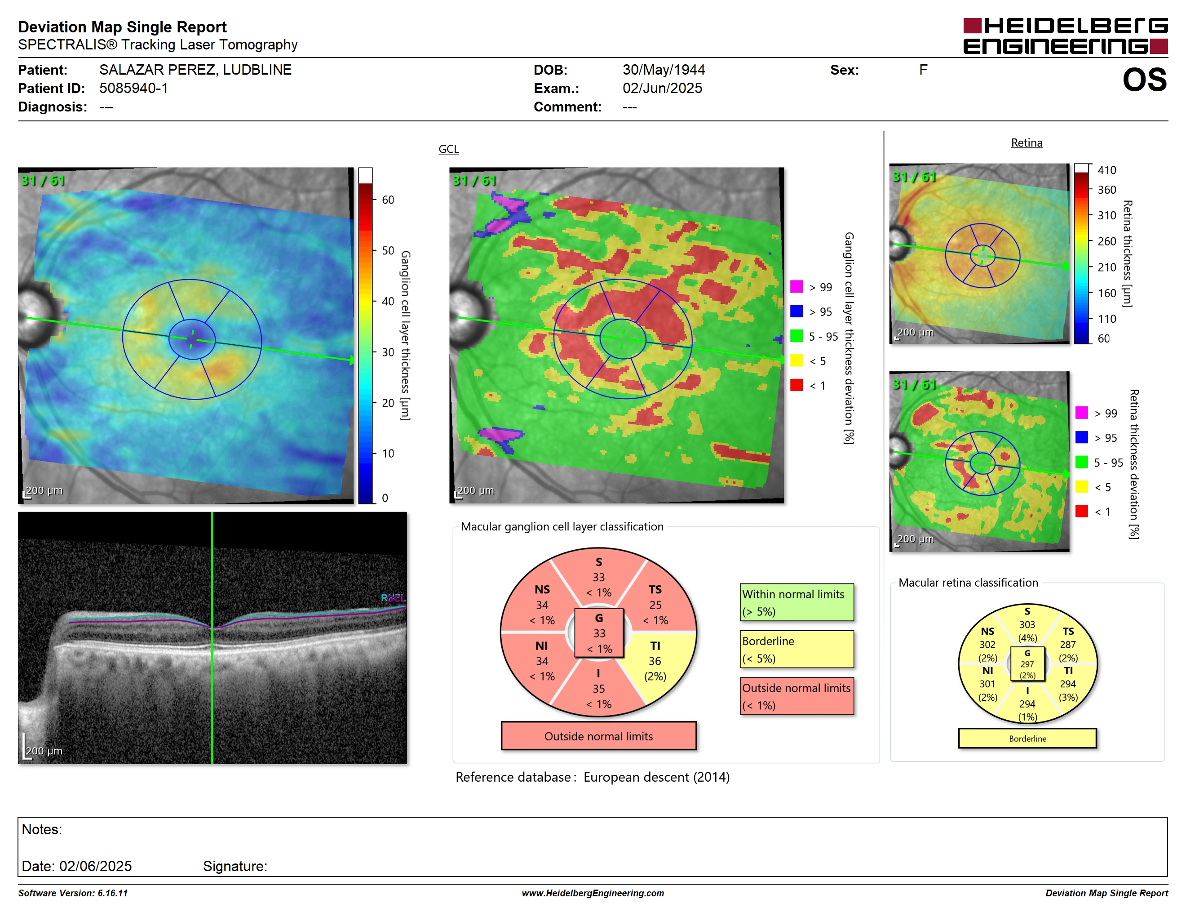Viewport: 1186px width, 917px height.
Task: Click retina sector TI value 294 (3%)
Action: coord(1067,684)
